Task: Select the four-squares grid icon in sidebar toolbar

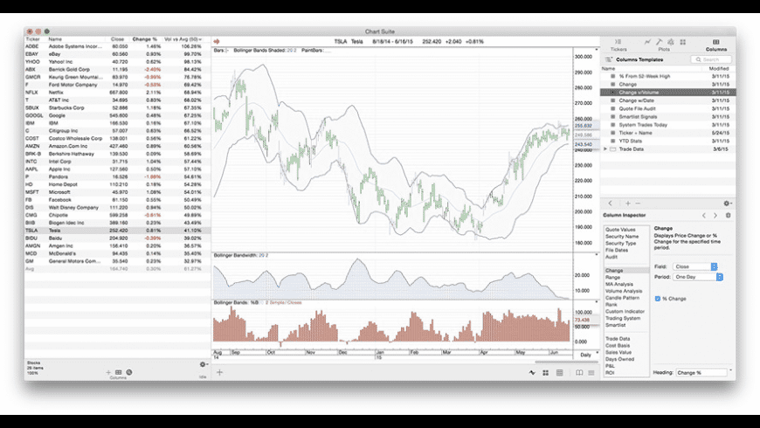Action: click(683, 42)
